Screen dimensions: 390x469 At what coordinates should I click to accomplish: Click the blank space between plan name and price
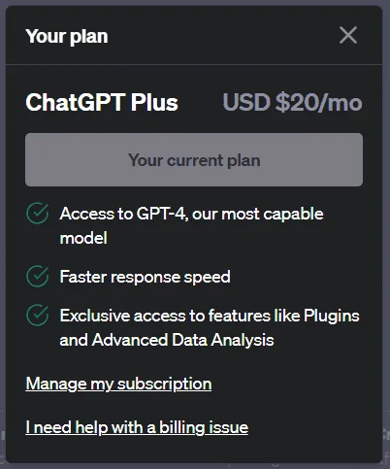201,102
